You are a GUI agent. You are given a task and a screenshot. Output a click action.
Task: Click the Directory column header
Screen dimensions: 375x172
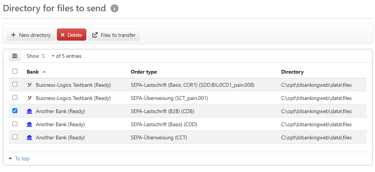pyautogui.click(x=292, y=72)
